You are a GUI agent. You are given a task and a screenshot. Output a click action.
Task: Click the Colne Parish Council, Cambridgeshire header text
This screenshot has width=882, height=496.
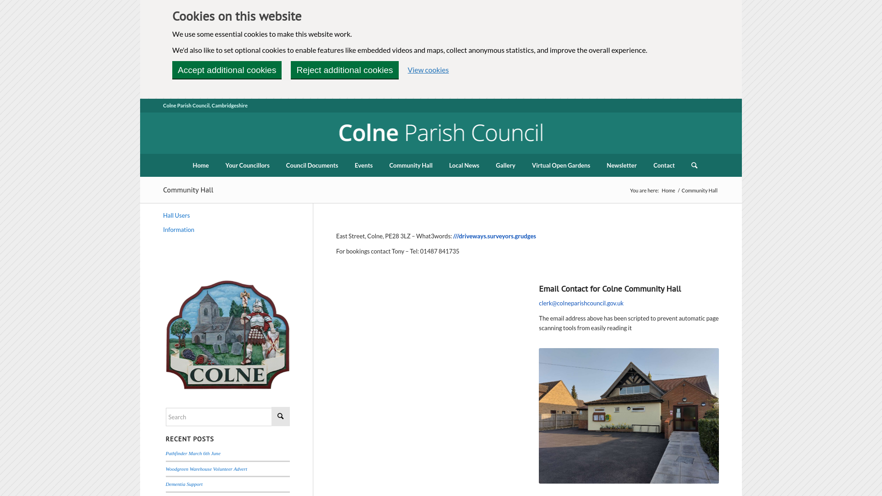point(205,106)
